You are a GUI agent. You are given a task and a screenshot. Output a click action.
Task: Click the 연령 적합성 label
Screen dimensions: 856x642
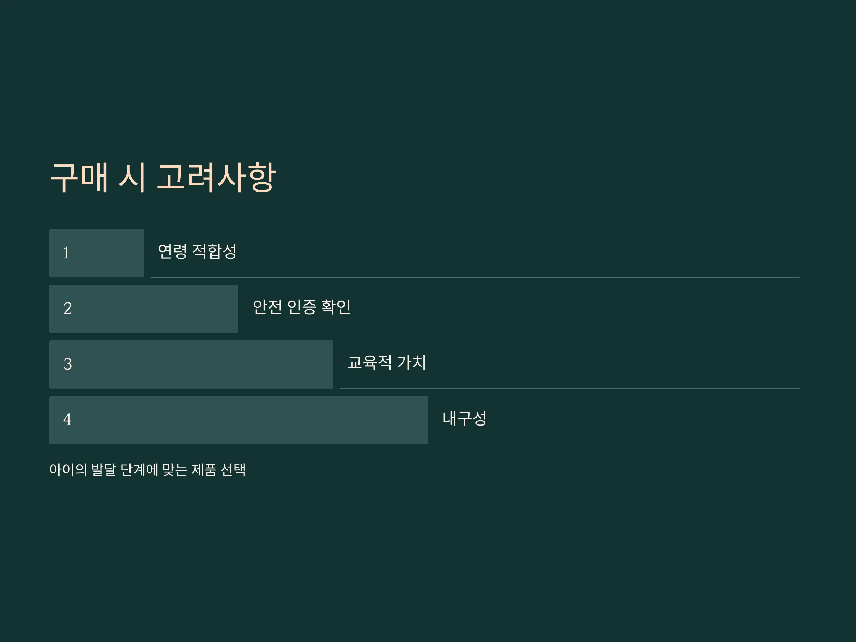[197, 251]
